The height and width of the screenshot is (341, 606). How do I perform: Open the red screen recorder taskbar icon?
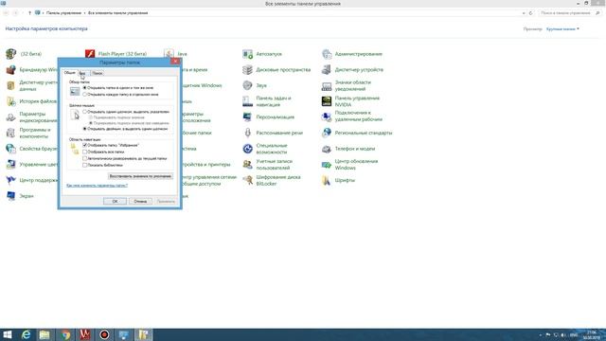pos(104,334)
